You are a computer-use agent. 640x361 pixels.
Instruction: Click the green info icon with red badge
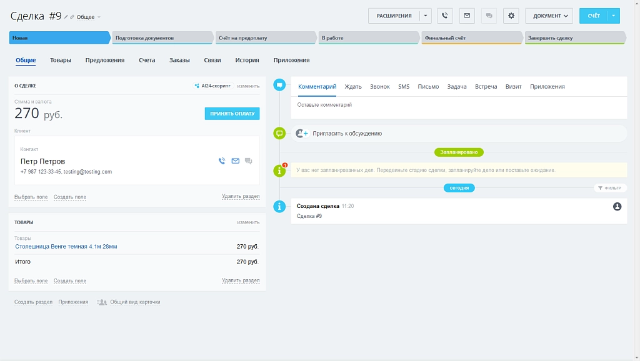(279, 171)
